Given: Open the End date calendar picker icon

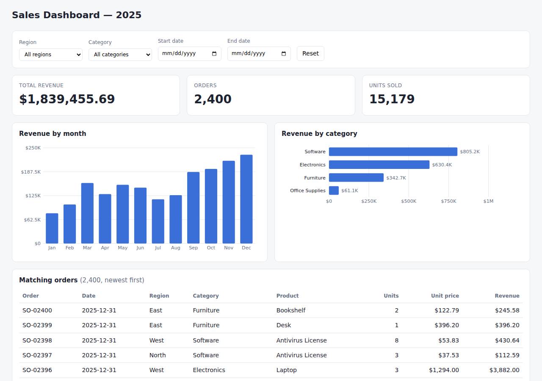Looking at the screenshot, I should coord(284,54).
